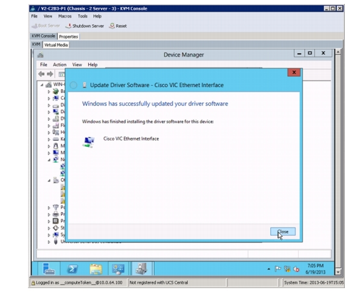Collapse the Network adapters tree node
348x292 pixels.
[49, 160]
